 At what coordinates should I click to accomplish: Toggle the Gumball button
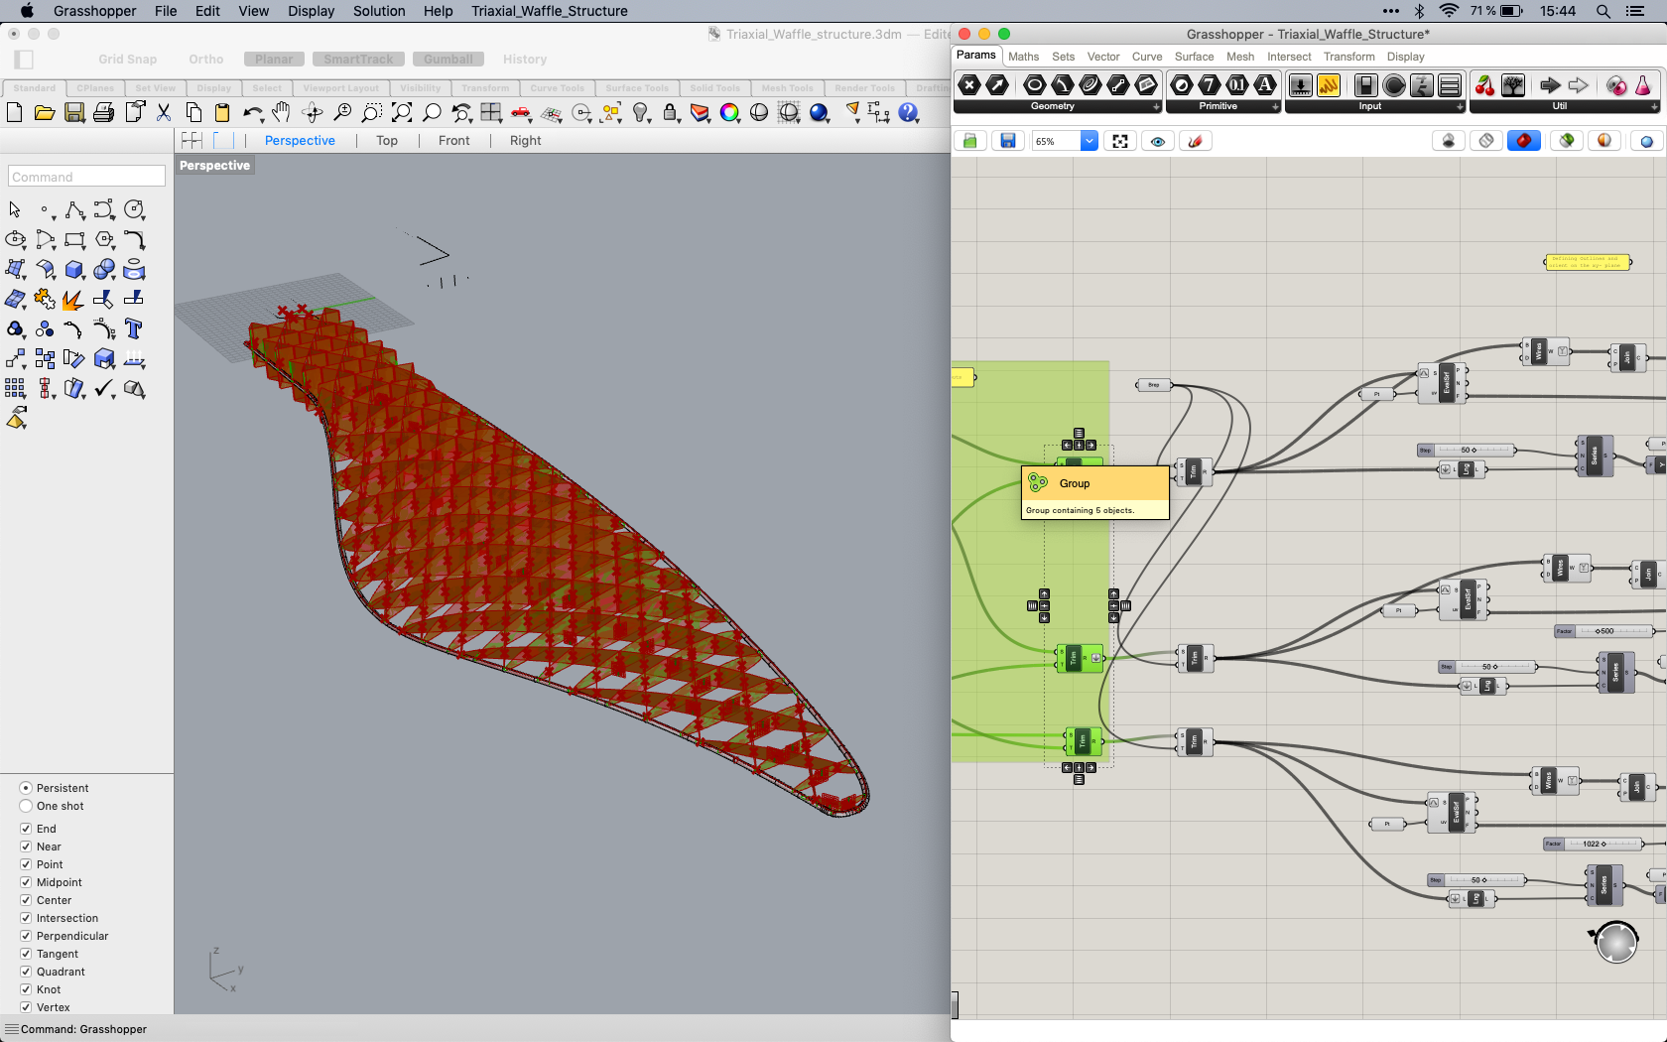(x=448, y=60)
